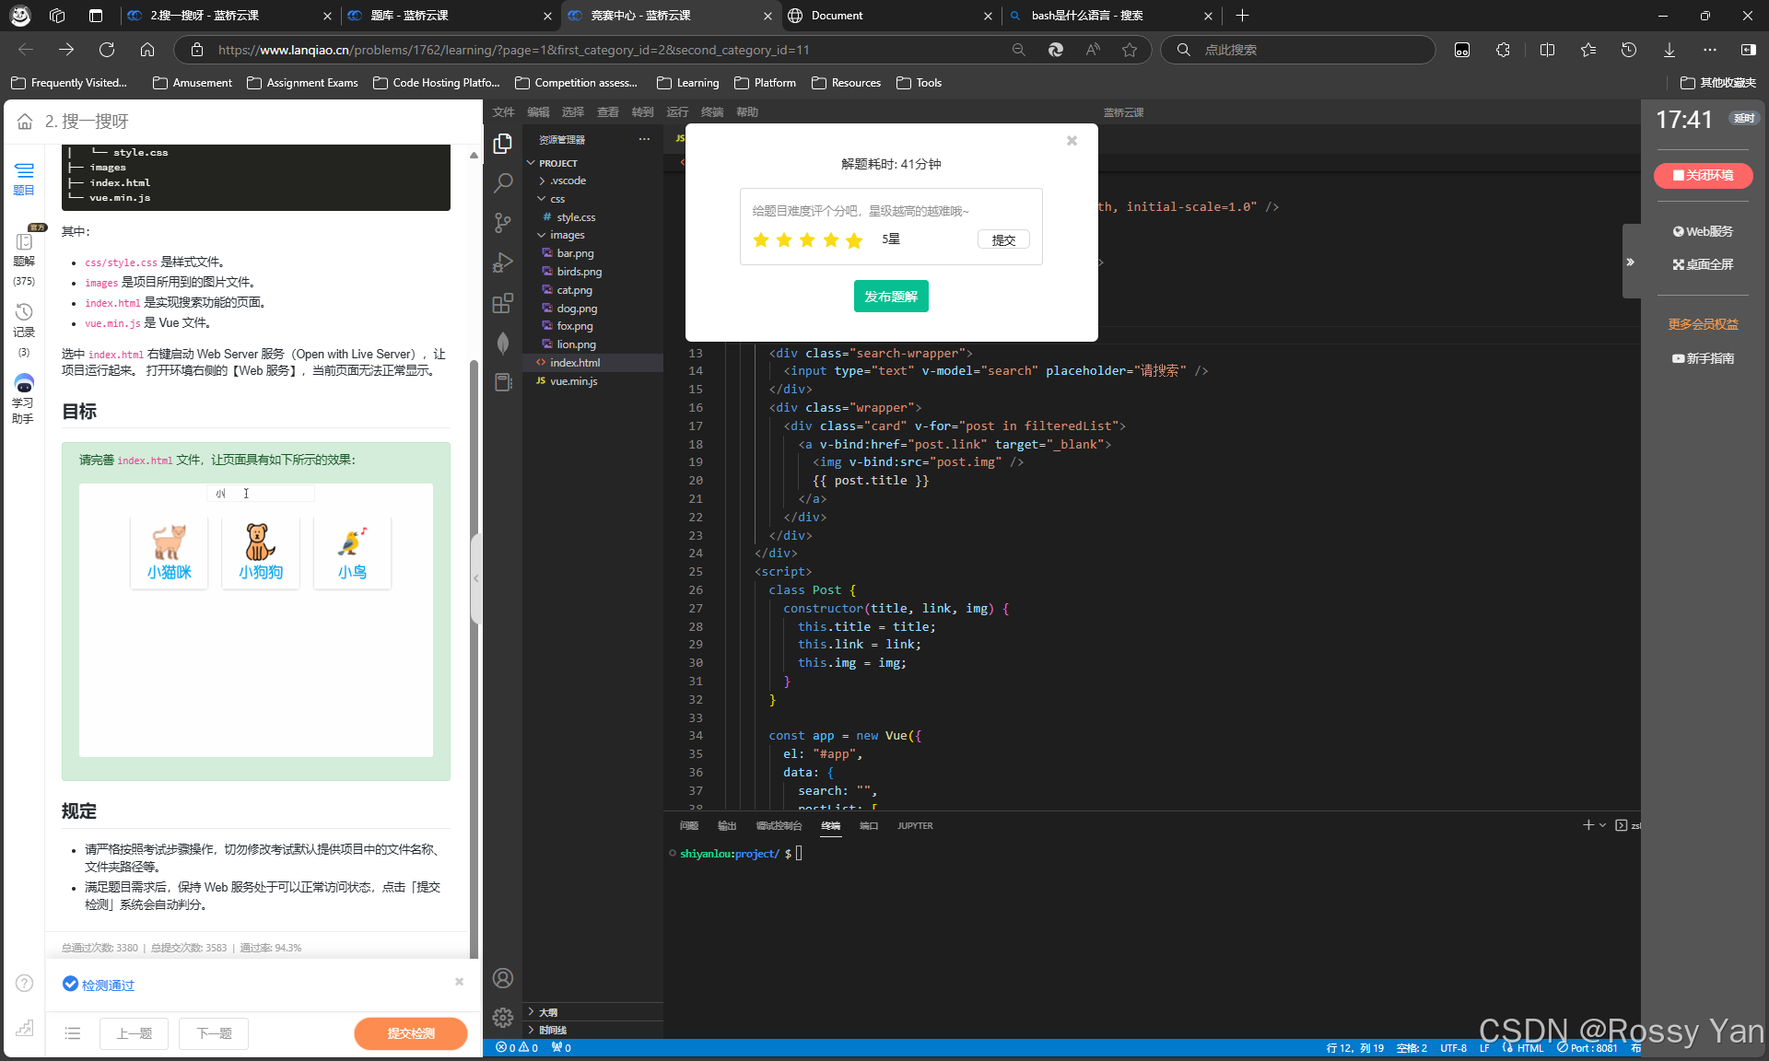Screen dimensions: 1769x1061
Task: Collapse the images folder in explorer
Action: click(x=567, y=235)
